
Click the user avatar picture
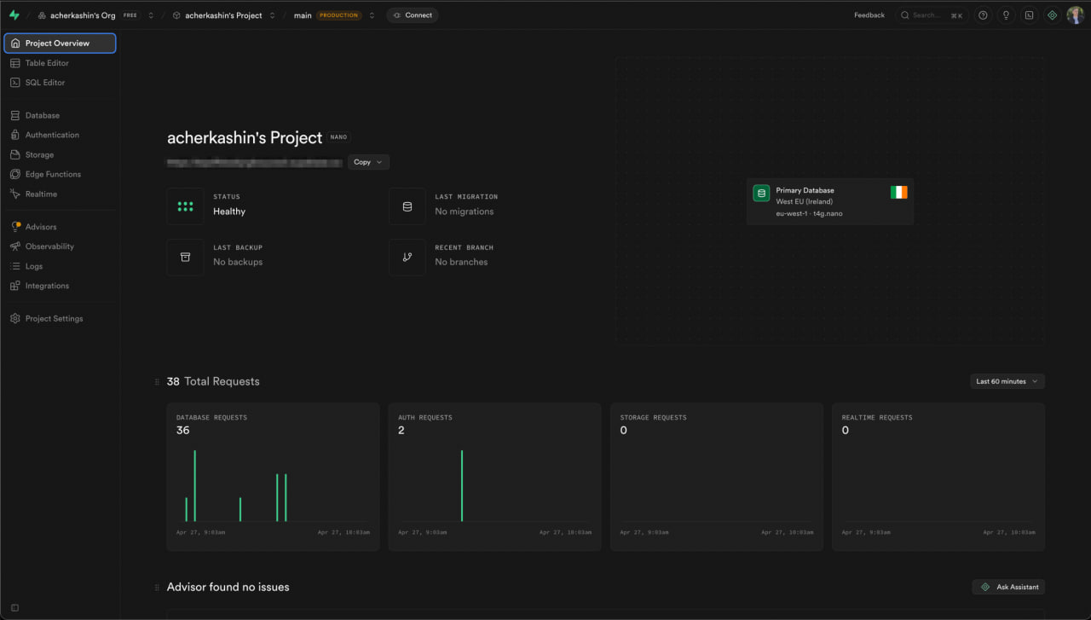point(1075,15)
